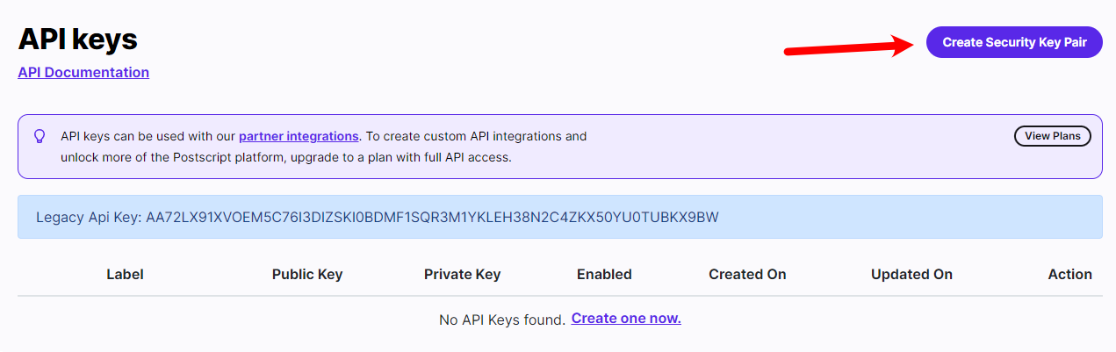The height and width of the screenshot is (352, 1116).
Task: Click the Create Security Key Pair button
Action: pos(1013,42)
